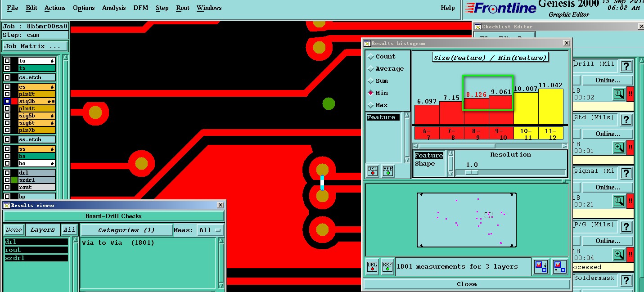Open the Help menu
Image resolution: width=644 pixels, height=292 pixels.
click(447, 8)
